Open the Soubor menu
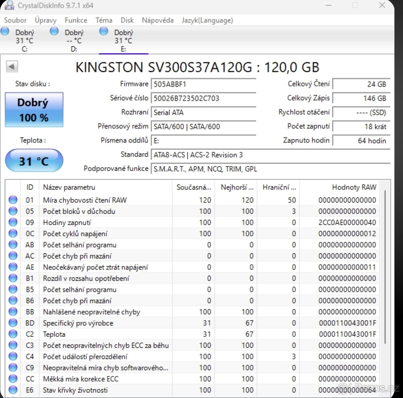The width and height of the screenshot is (403, 398). (x=15, y=20)
